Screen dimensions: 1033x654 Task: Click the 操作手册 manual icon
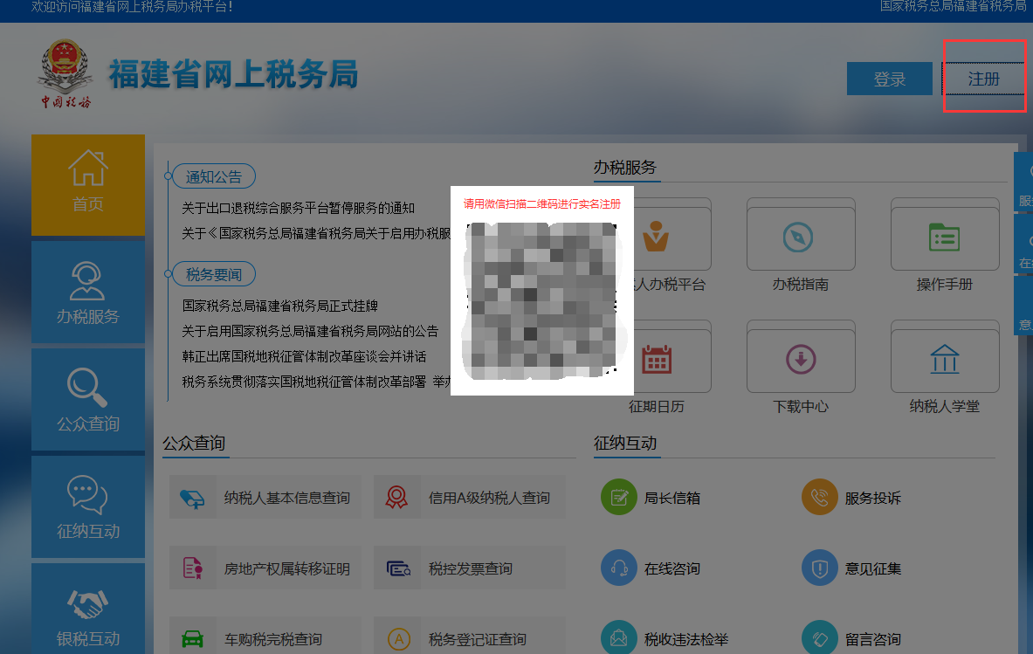point(944,238)
